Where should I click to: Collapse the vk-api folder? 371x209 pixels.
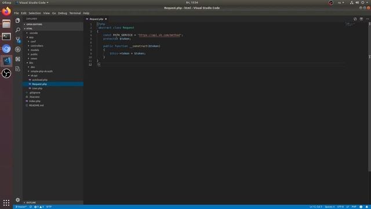click(x=53, y=75)
